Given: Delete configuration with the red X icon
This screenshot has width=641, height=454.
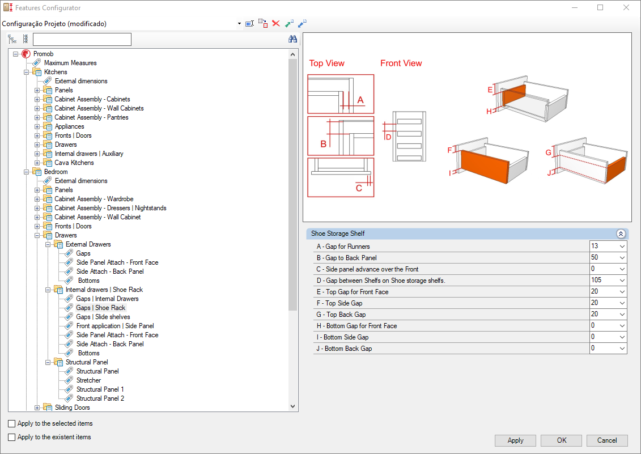Looking at the screenshot, I should [x=276, y=23].
